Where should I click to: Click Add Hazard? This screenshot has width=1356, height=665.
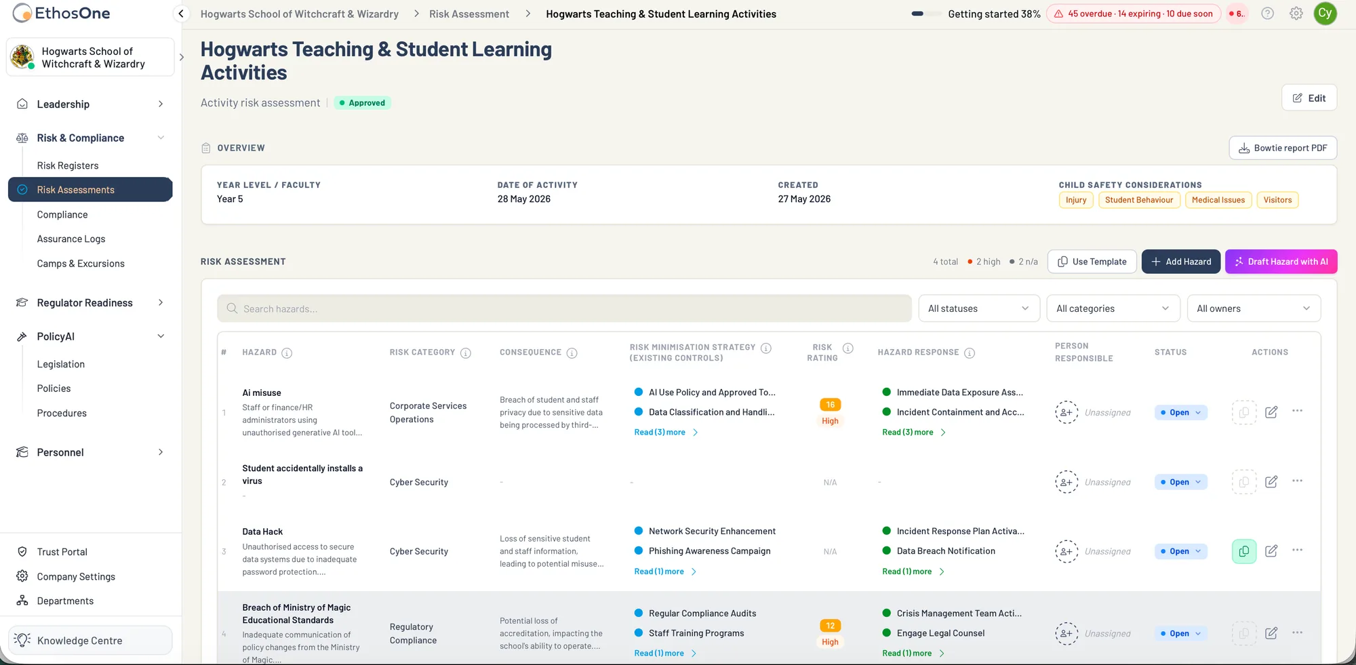(x=1181, y=262)
